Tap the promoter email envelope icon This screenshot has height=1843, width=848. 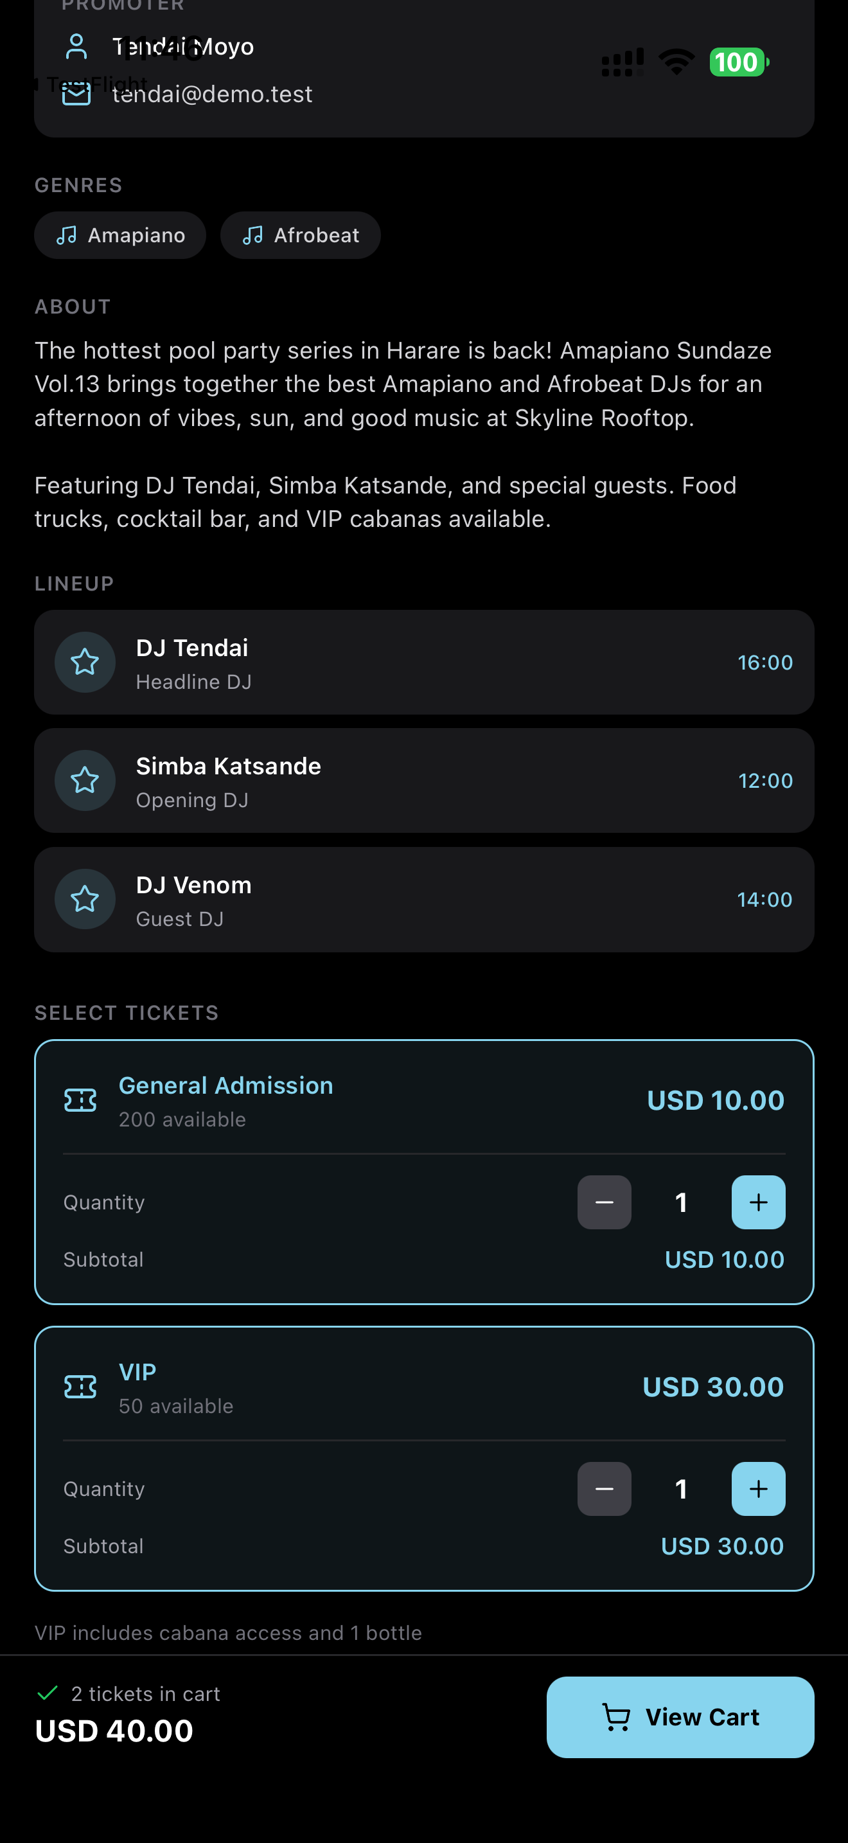[76, 94]
